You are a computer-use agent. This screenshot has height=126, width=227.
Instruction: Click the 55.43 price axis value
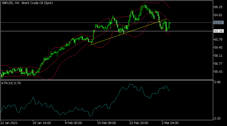[x=218, y=72]
